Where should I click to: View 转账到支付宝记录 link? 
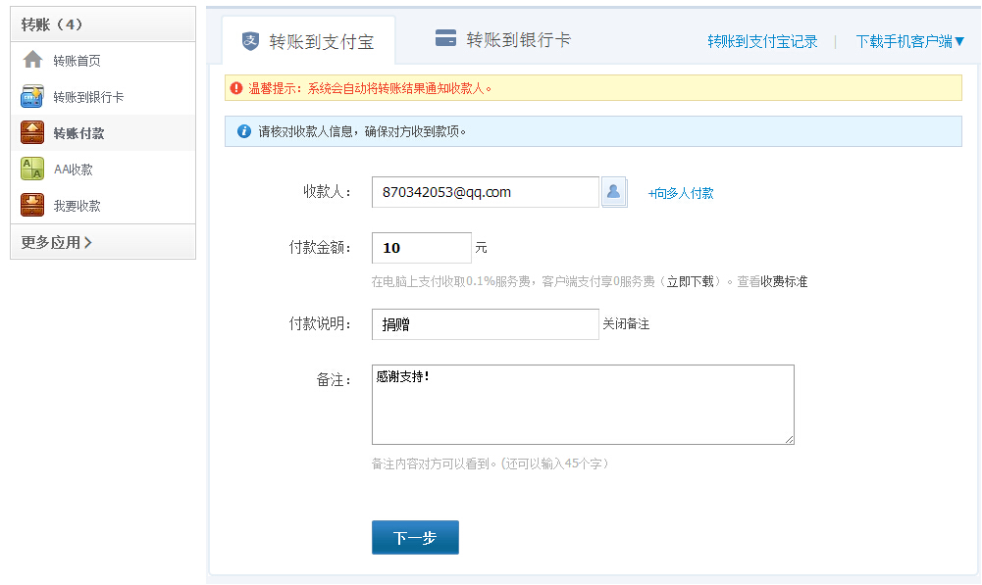tap(763, 41)
